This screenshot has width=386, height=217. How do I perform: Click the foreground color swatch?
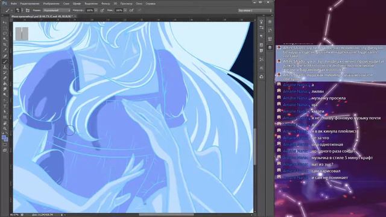pos(4,138)
